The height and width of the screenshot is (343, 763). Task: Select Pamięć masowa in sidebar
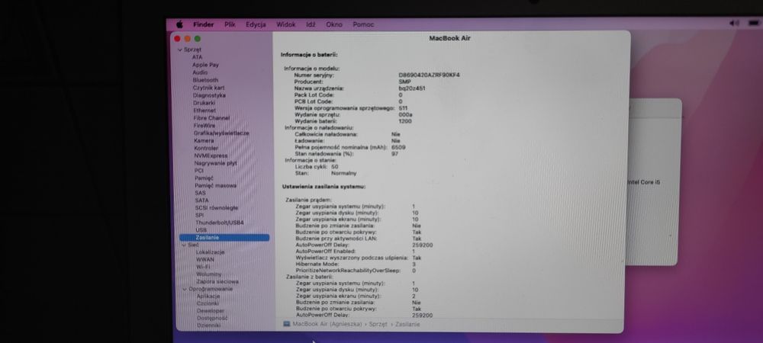216,185
